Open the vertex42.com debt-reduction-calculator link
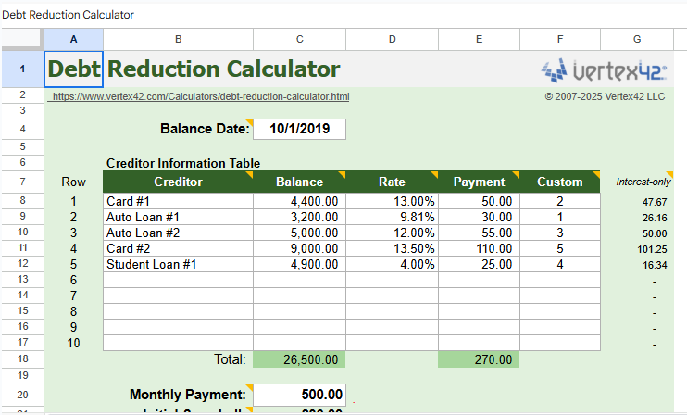 201,96
